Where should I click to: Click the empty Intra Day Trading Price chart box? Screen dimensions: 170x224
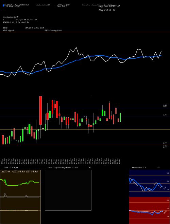68,190
